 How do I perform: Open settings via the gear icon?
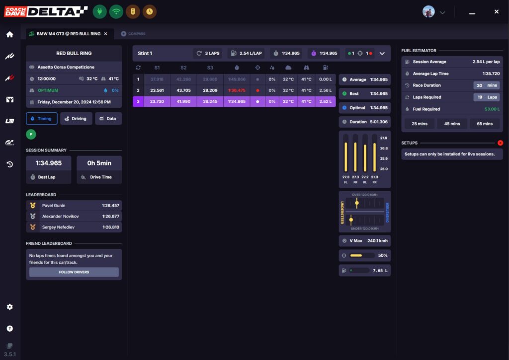click(x=9, y=307)
